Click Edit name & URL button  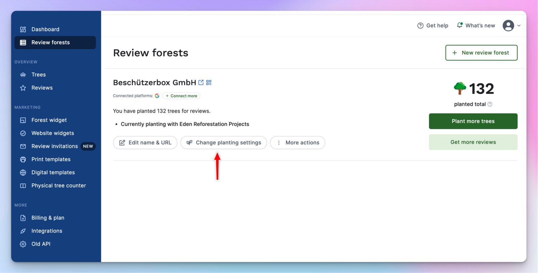(x=145, y=143)
